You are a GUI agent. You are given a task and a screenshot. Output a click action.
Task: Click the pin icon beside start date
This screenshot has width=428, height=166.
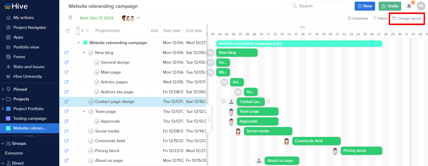[x=70, y=18]
